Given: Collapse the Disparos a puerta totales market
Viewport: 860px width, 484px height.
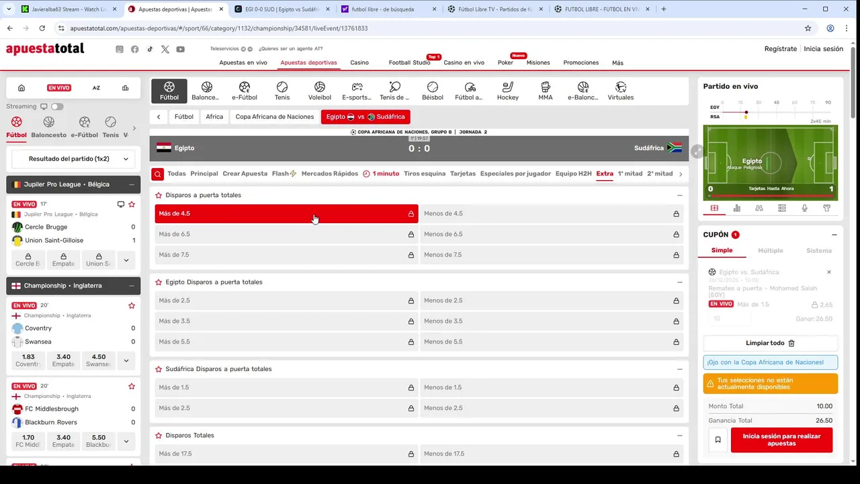Looking at the screenshot, I should [x=679, y=196].
